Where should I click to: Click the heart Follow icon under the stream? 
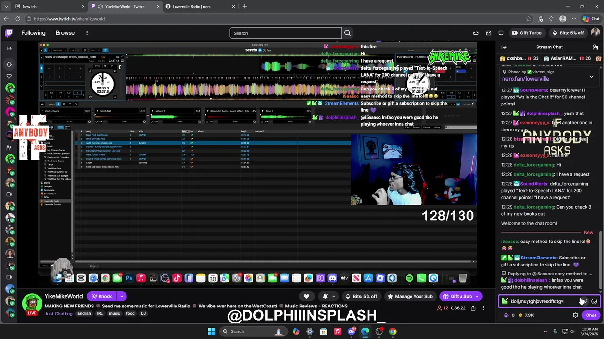306,296
